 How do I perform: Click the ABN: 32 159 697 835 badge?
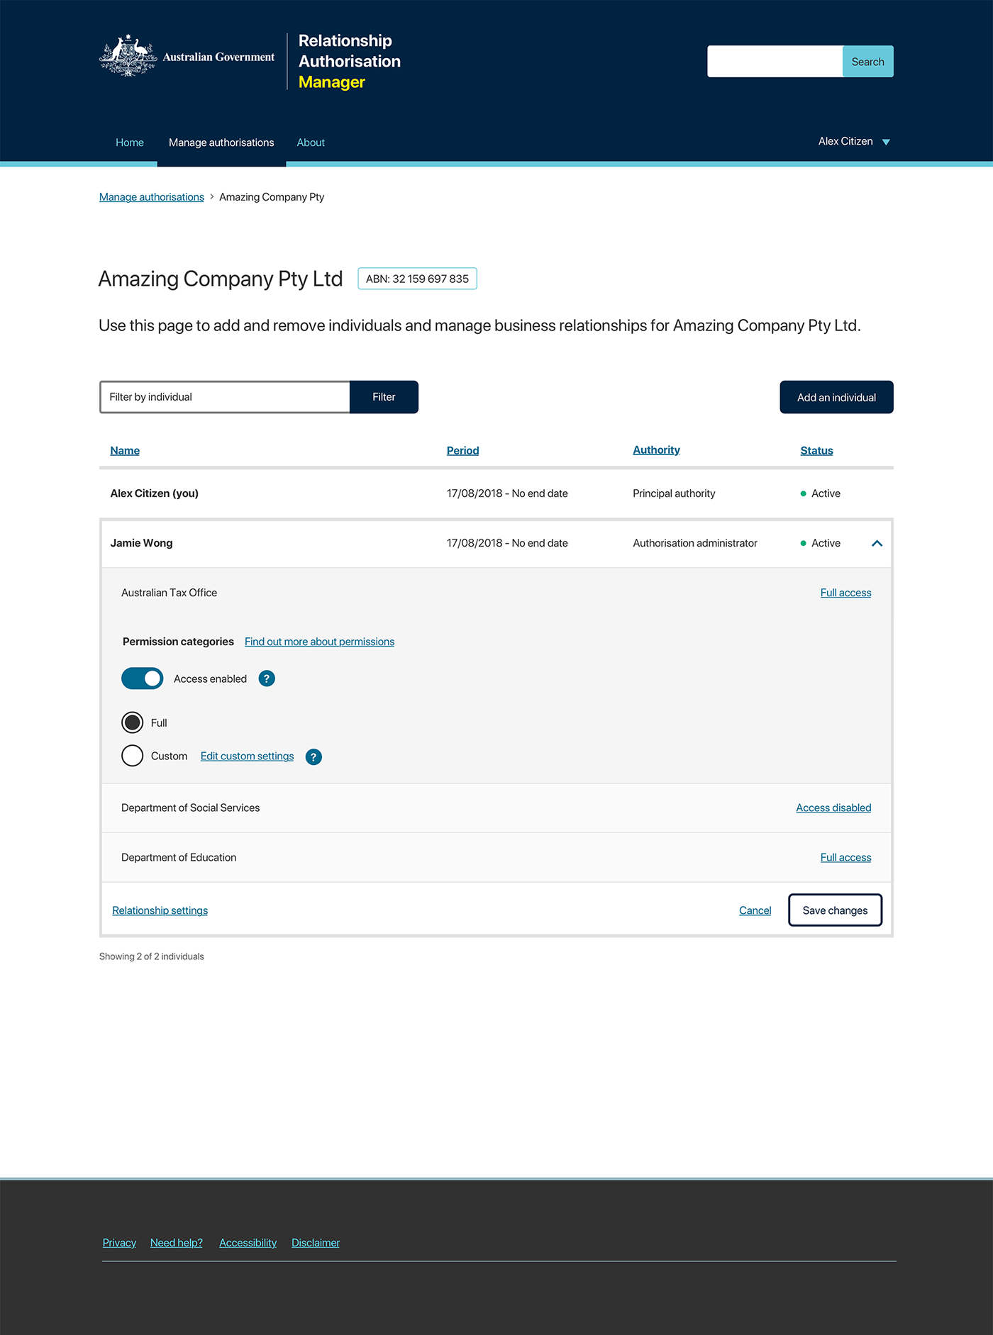pyautogui.click(x=417, y=279)
